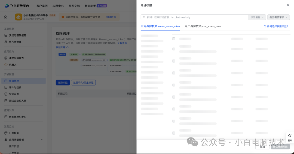Click the blue 开通权限 button
This screenshot has width=294, height=154.
point(63,83)
